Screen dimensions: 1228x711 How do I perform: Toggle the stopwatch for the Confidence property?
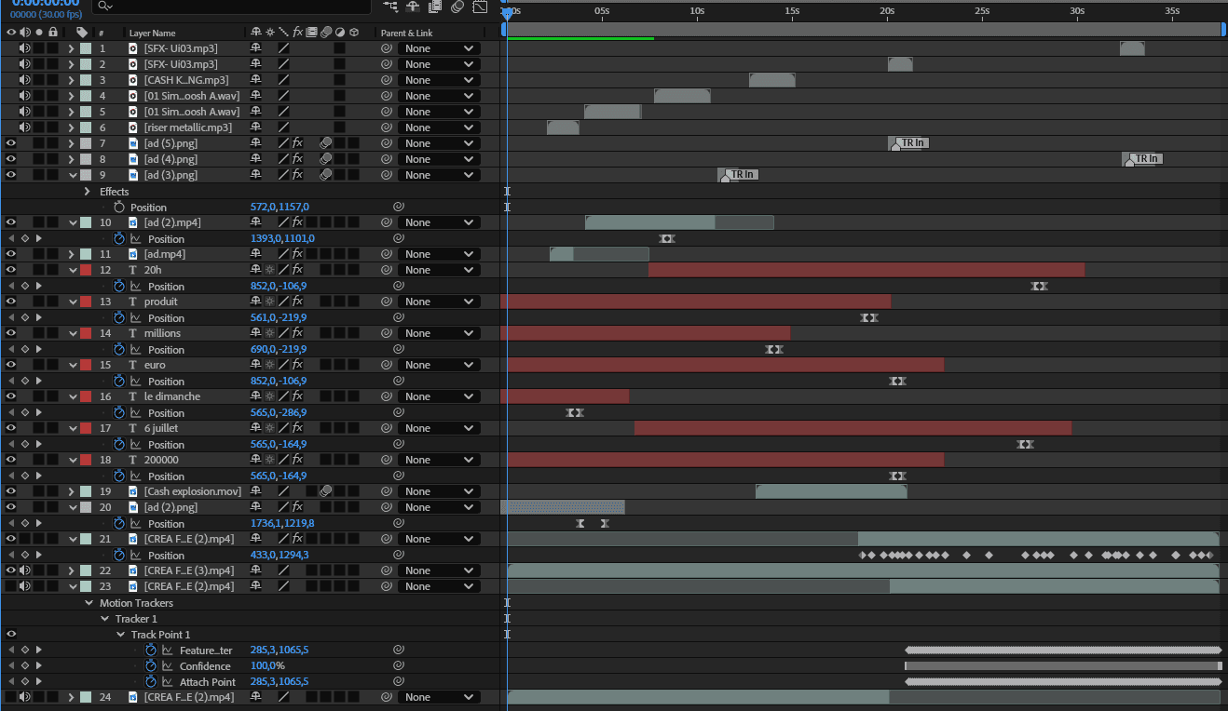[x=151, y=665]
